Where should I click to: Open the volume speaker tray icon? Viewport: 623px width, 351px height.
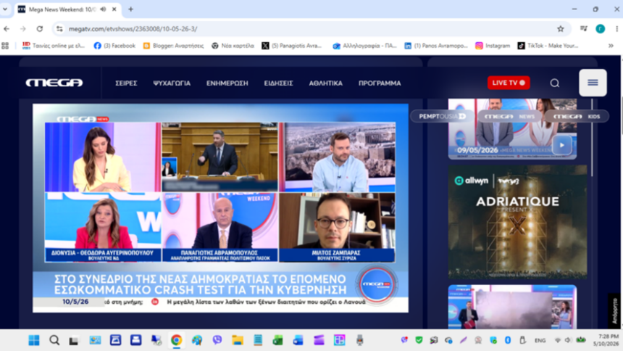(x=568, y=340)
